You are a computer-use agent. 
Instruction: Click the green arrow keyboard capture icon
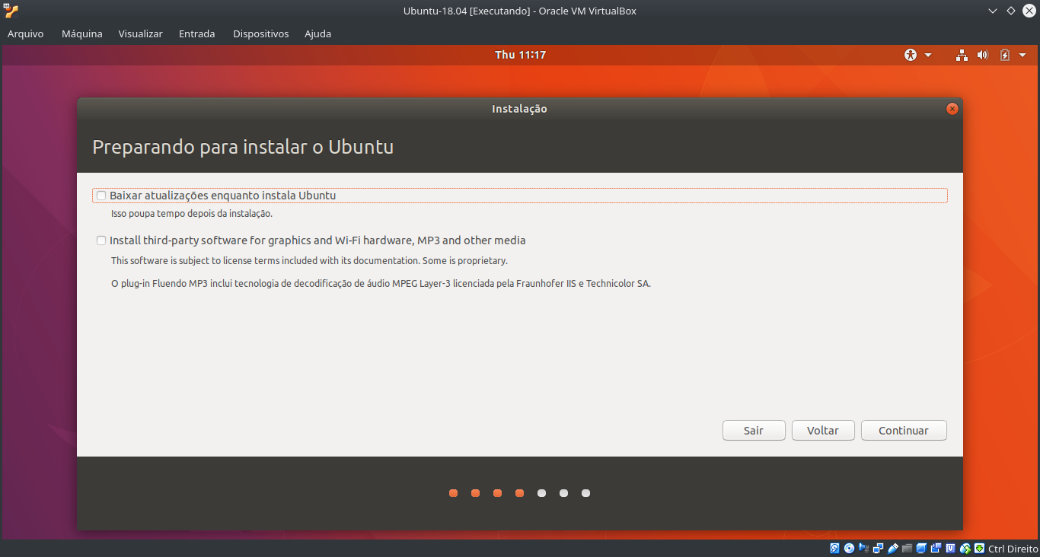pos(979,548)
